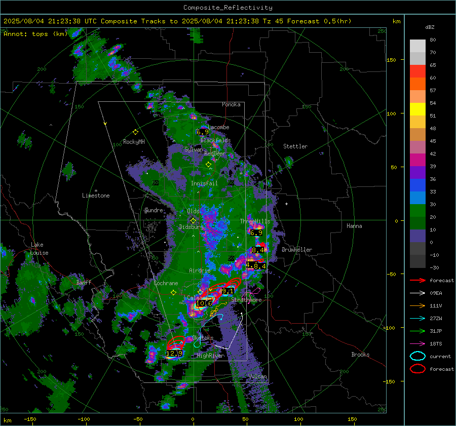Click the -150 tick on the horizontal axis
This screenshot has width=456, height=426.
tap(30, 419)
